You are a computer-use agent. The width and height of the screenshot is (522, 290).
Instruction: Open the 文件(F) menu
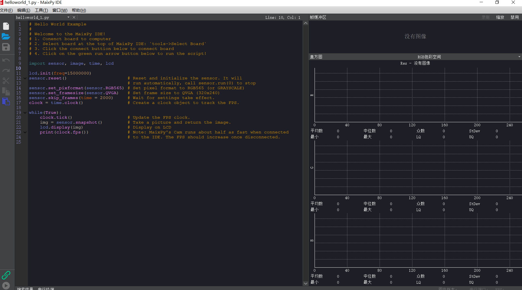[6, 10]
